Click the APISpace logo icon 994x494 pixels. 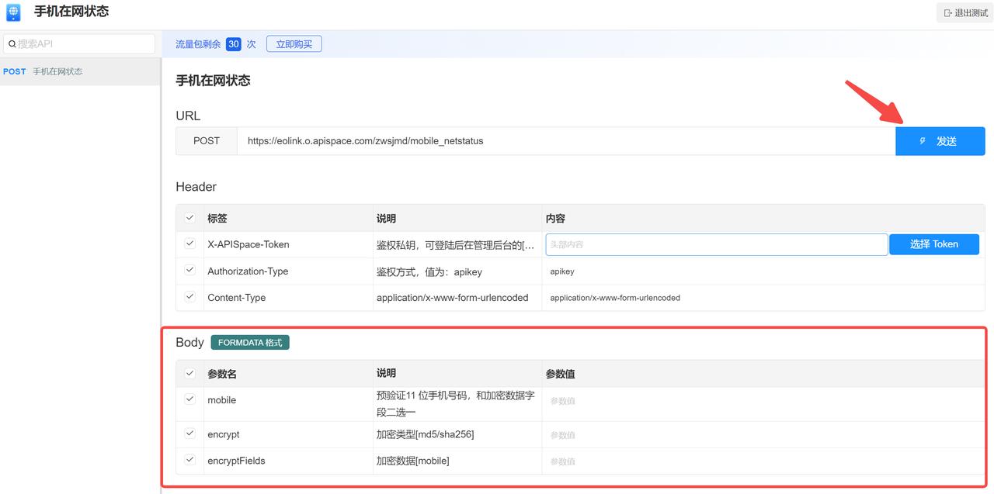click(12, 12)
